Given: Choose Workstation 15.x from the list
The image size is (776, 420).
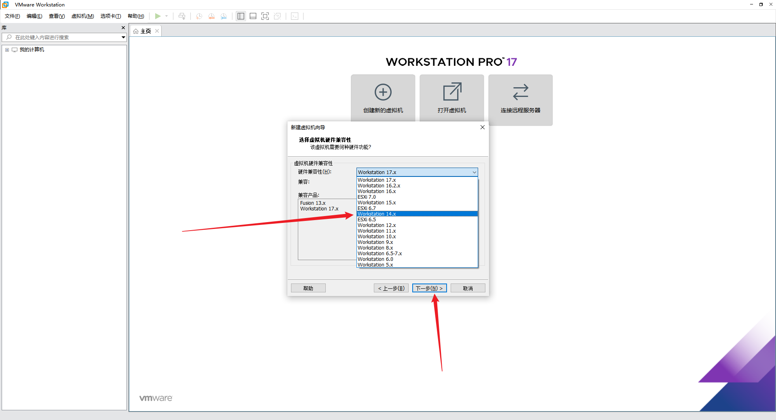Looking at the screenshot, I should 417,203.
